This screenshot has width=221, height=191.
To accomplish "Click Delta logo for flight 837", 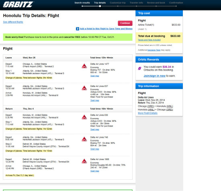I will (x=84, y=88).
